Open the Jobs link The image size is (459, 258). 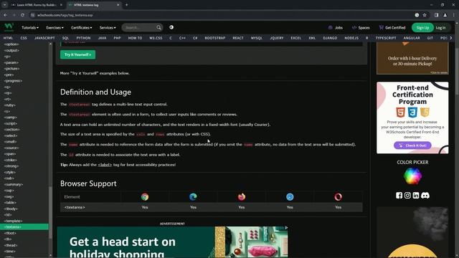(336, 28)
